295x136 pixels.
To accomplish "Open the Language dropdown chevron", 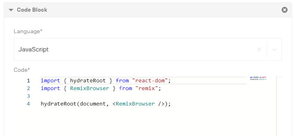I will click(x=274, y=49).
